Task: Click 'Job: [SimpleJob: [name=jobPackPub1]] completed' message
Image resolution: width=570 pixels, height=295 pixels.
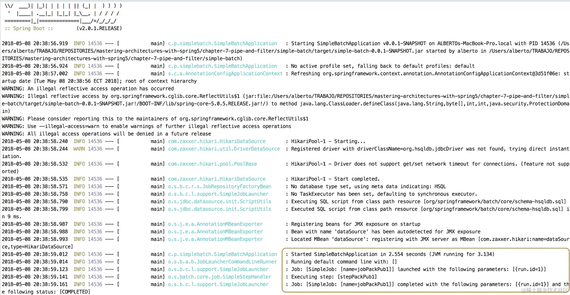Action: 430,284
